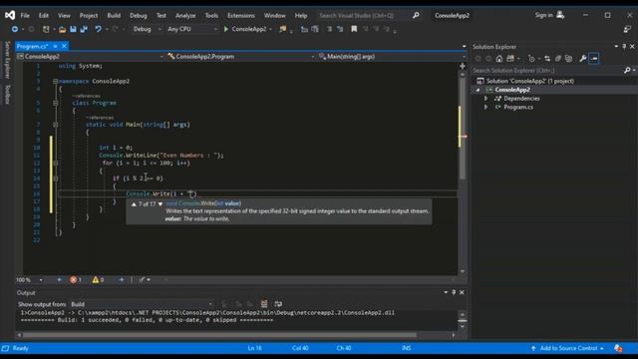This screenshot has height=359, width=638.
Task: Show next overload in signature tooltip
Action: pyautogui.click(x=160, y=203)
